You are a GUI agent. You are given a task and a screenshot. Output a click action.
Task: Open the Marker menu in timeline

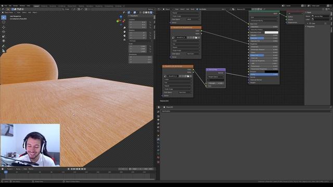[x=31, y=169]
